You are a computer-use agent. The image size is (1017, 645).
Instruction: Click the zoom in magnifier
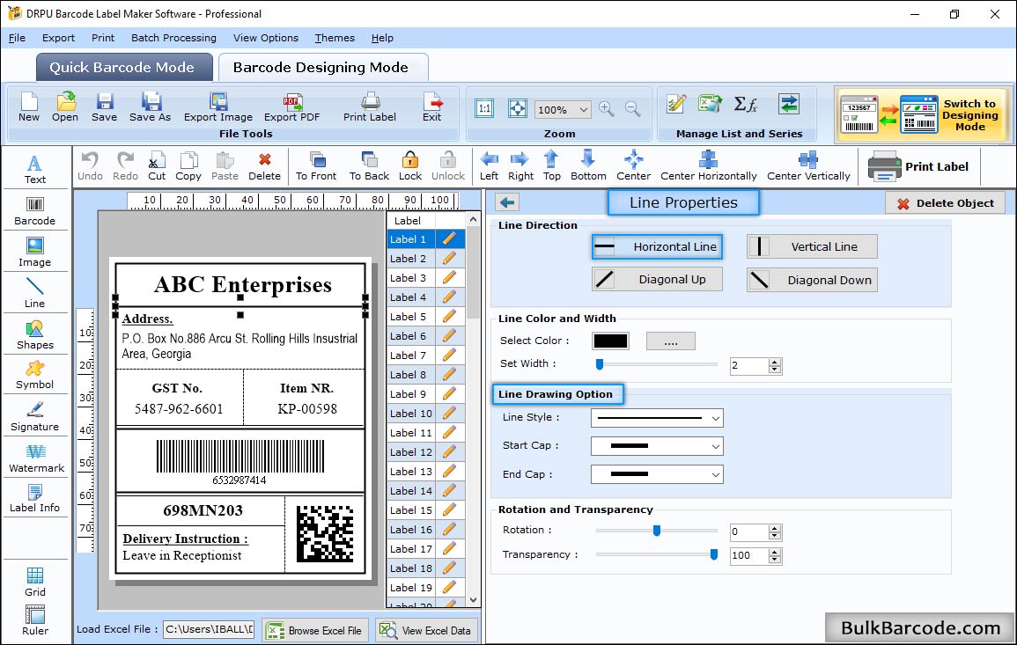[607, 108]
